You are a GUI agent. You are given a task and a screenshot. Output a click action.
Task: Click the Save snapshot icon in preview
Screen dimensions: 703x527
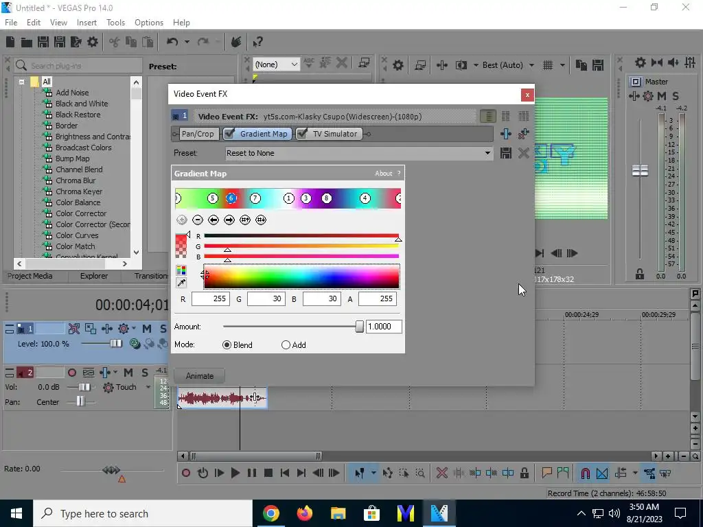[x=598, y=65]
